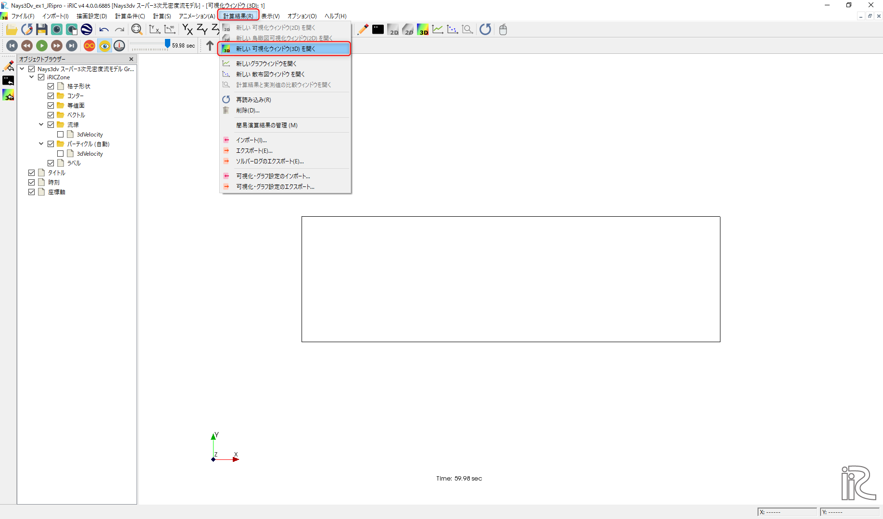Viewport: 883px width, 519px height.
Task: Select the ラベル tree item
Action: click(74, 163)
